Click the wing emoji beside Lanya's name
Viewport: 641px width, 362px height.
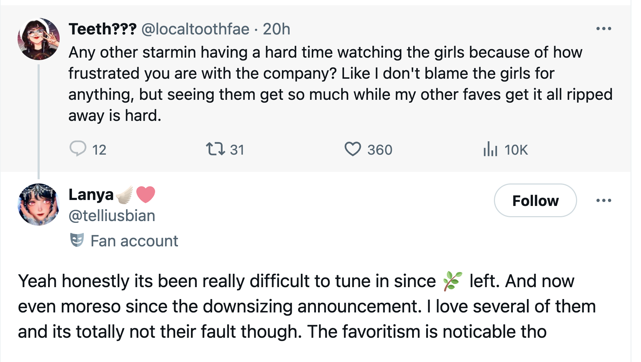coord(125,195)
